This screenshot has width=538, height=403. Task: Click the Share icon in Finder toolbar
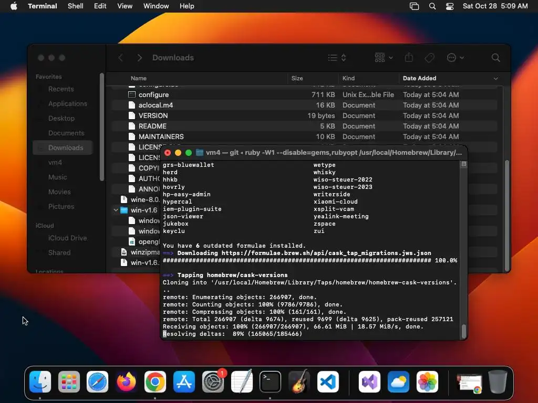[x=409, y=58]
